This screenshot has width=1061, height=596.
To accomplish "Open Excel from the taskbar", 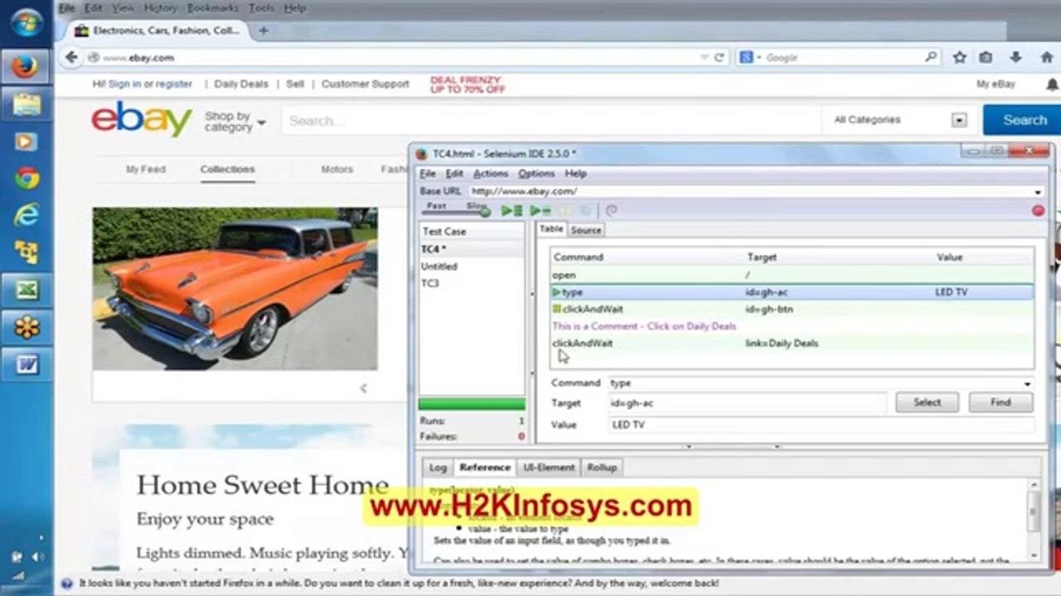I will [26, 291].
